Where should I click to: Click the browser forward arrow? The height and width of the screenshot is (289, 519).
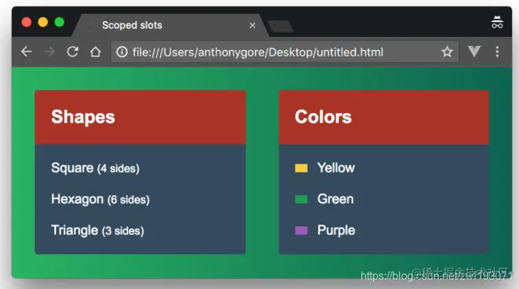pos(49,51)
